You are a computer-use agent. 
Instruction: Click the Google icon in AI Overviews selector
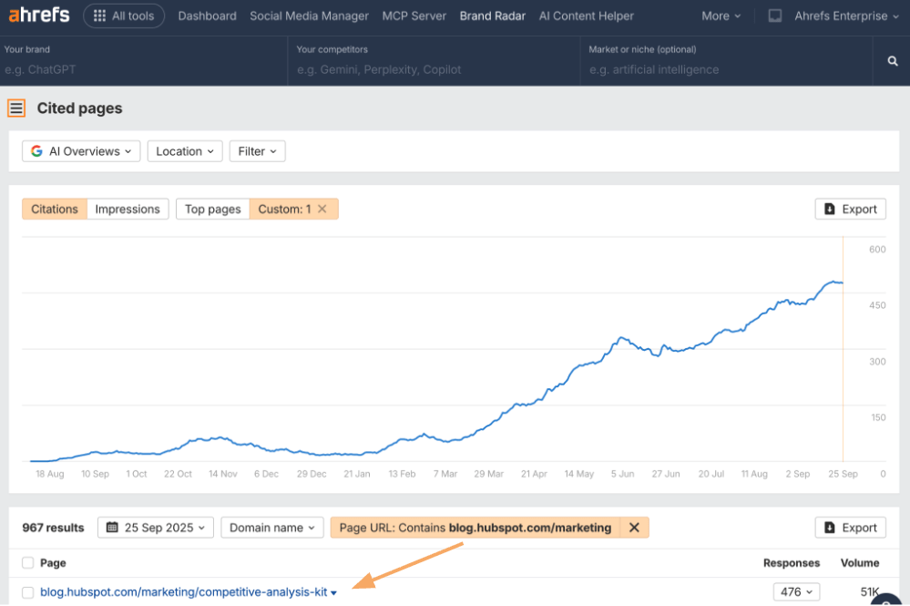click(36, 151)
